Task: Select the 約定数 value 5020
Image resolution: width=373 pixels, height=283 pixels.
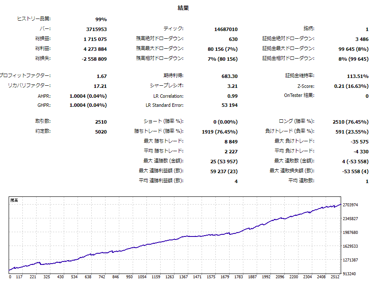Action: pyautogui.click(x=101, y=132)
